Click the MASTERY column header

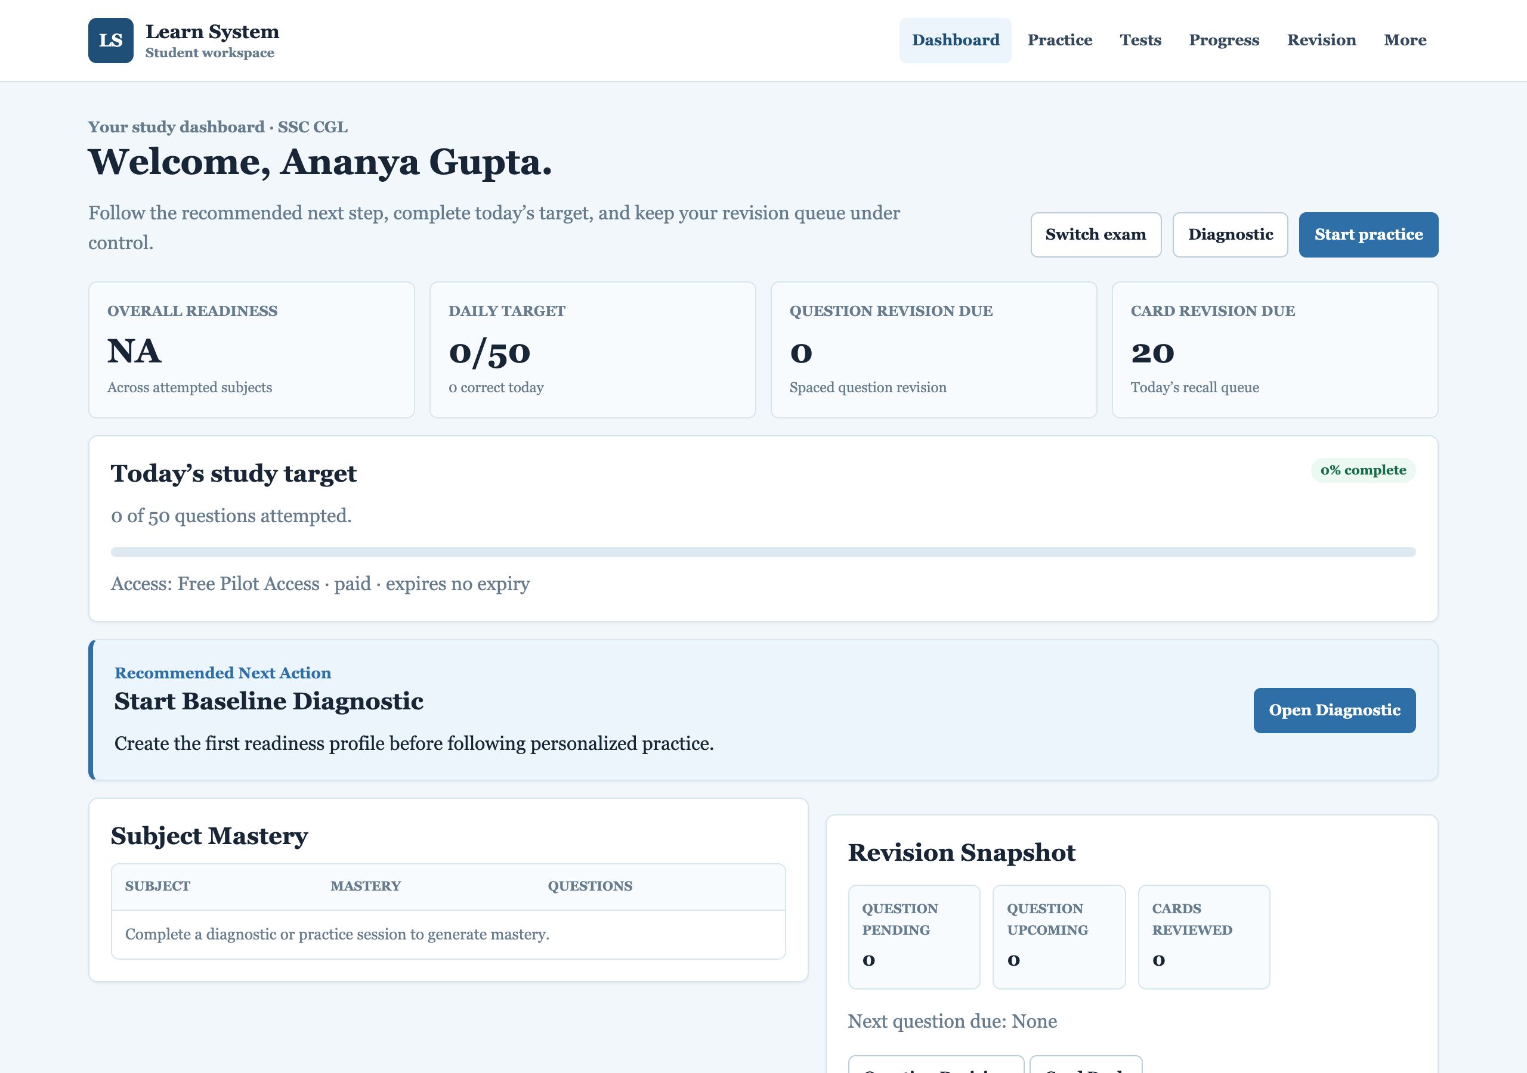[x=366, y=886]
